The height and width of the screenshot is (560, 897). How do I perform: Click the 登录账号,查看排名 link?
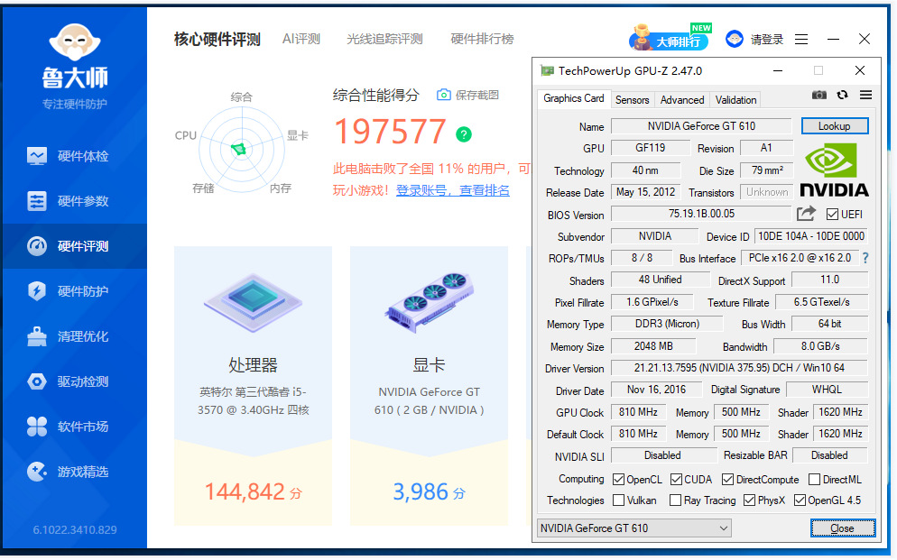coord(452,190)
